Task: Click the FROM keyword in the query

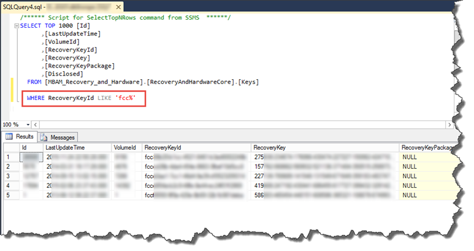Action: point(34,82)
